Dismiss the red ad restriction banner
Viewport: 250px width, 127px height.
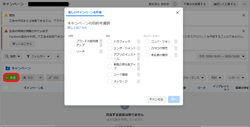(244, 31)
